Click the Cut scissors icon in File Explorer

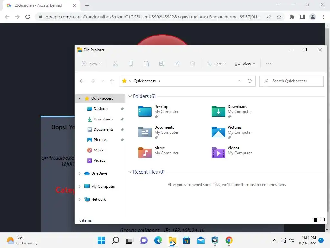pos(115,64)
